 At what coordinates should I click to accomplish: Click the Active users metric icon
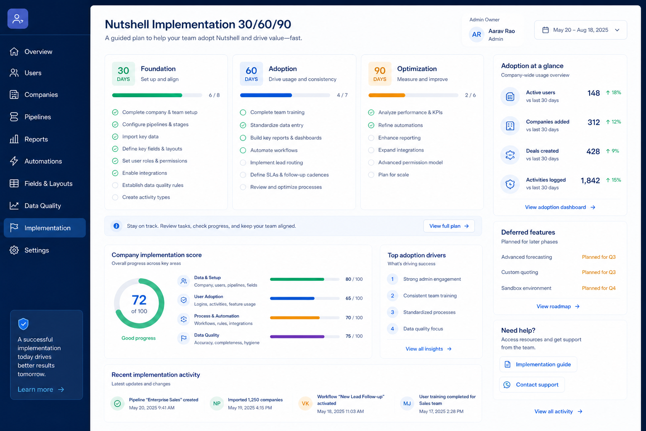pos(510,96)
